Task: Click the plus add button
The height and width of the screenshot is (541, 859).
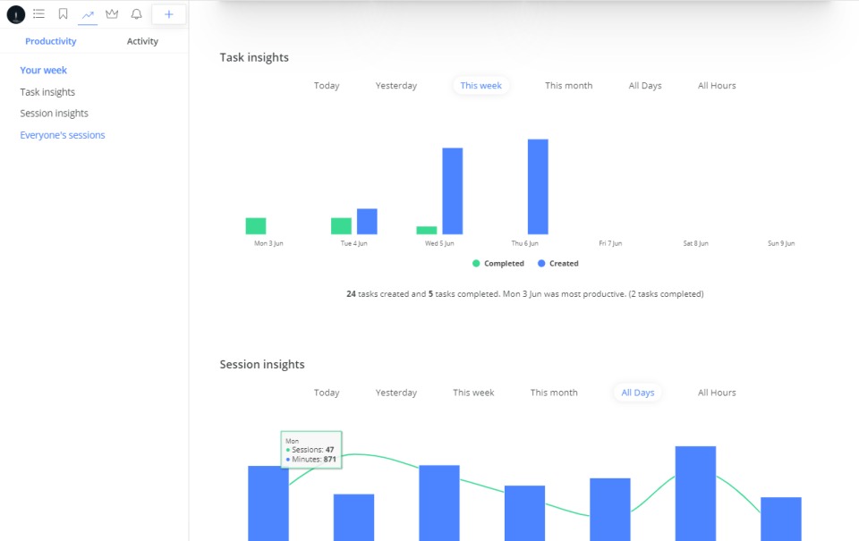Action: click(x=169, y=14)
